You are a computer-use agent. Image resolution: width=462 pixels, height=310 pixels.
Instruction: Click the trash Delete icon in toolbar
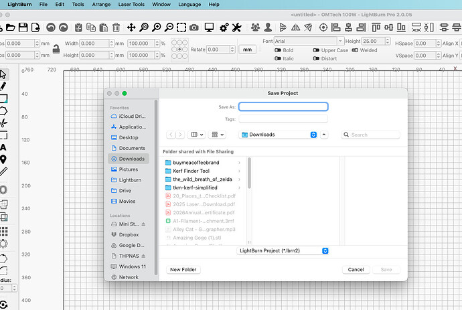117,27
